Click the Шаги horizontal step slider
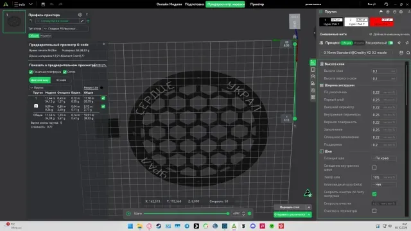This screenshot has height=231, width=411. coord(186,214)
